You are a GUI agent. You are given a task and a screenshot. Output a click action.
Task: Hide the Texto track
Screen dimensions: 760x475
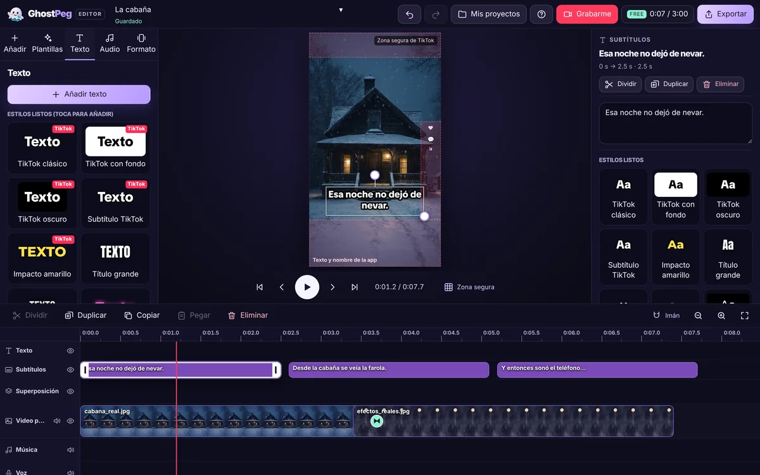70,351
